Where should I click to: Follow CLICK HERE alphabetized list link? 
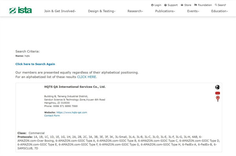tap(87, 77)
